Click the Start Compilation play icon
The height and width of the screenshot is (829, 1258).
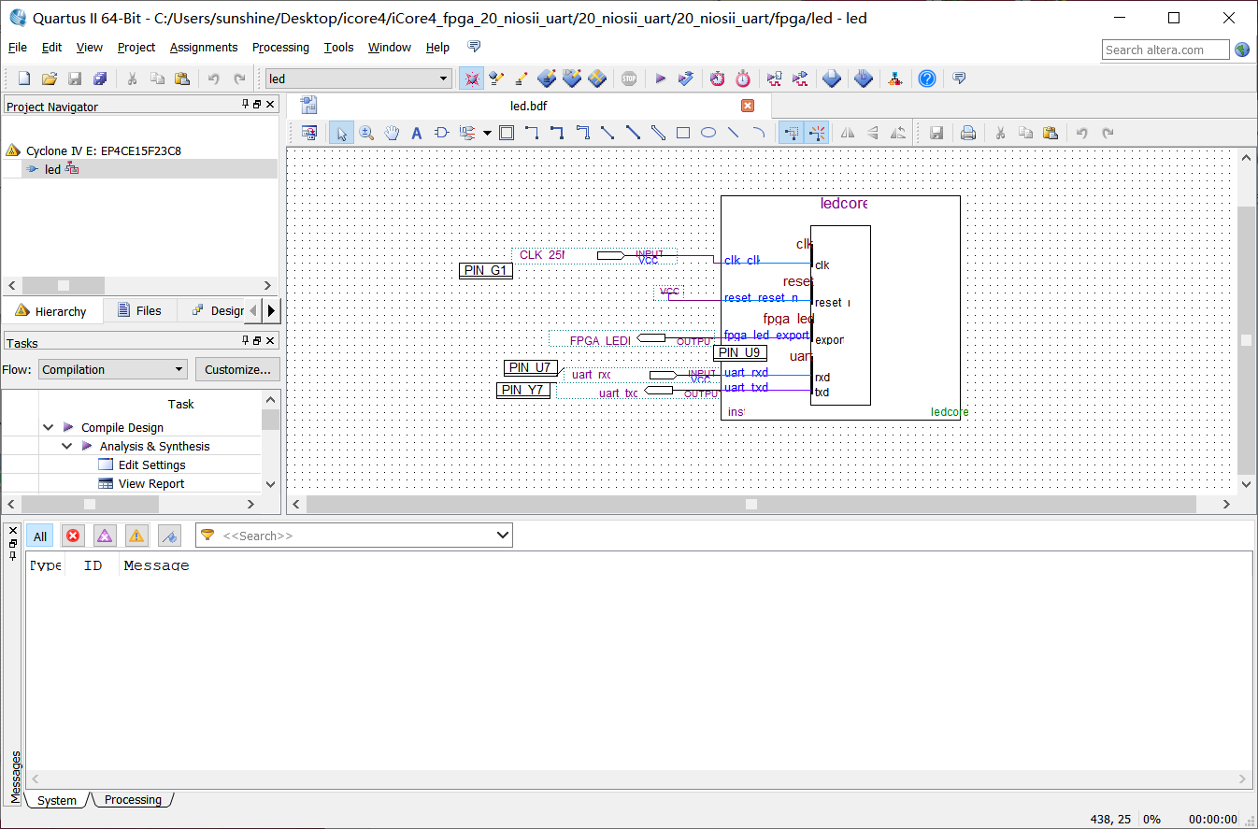tap(660, 79)
